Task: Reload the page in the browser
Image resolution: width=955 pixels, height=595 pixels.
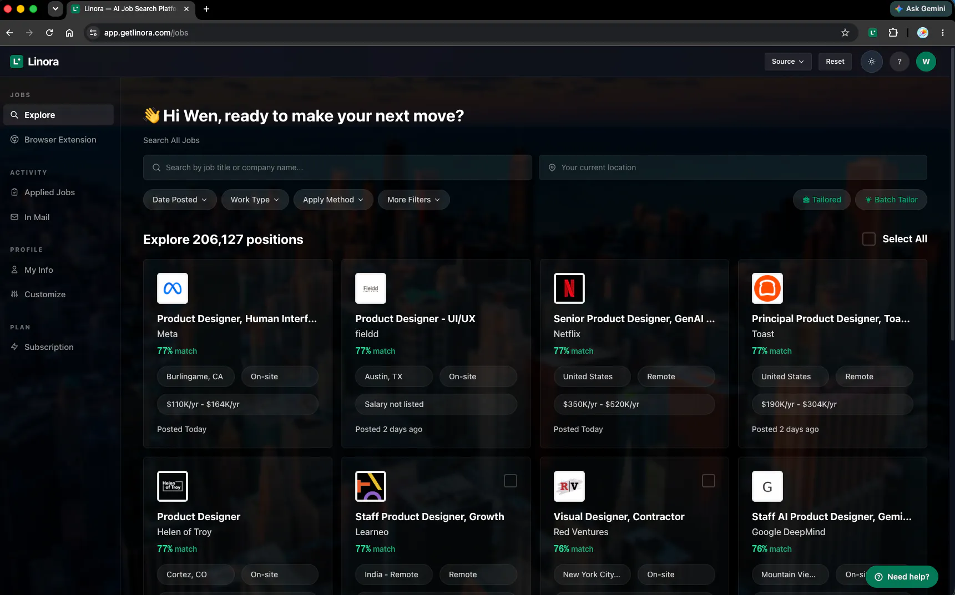Action: pyautogui.click(x=49, y=33)
